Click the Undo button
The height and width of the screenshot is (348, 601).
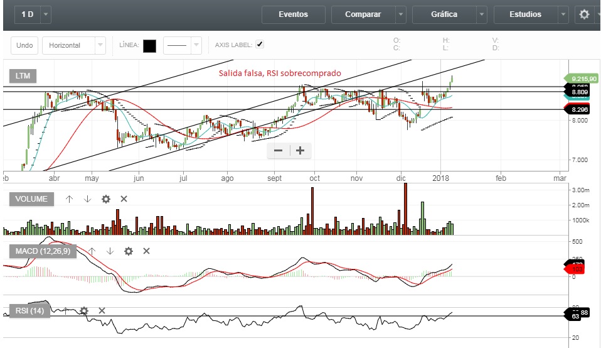click(x=24, y=45)
